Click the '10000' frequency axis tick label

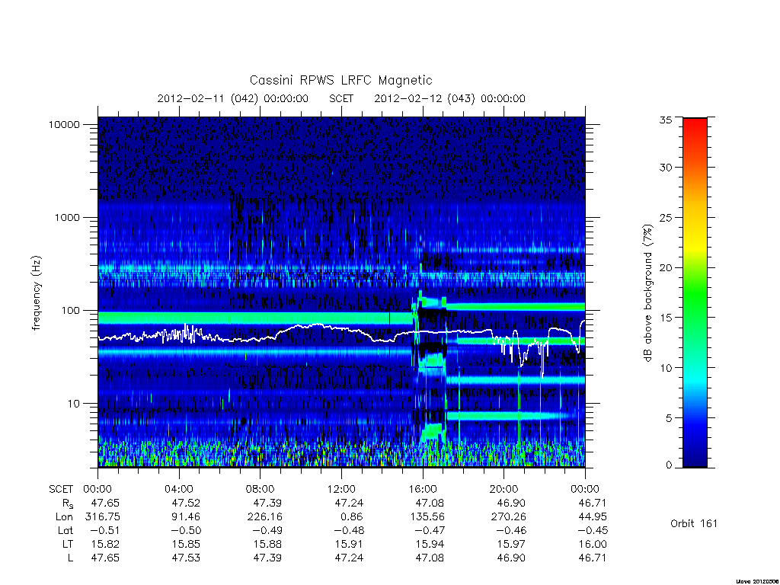(x=64, y=124)
